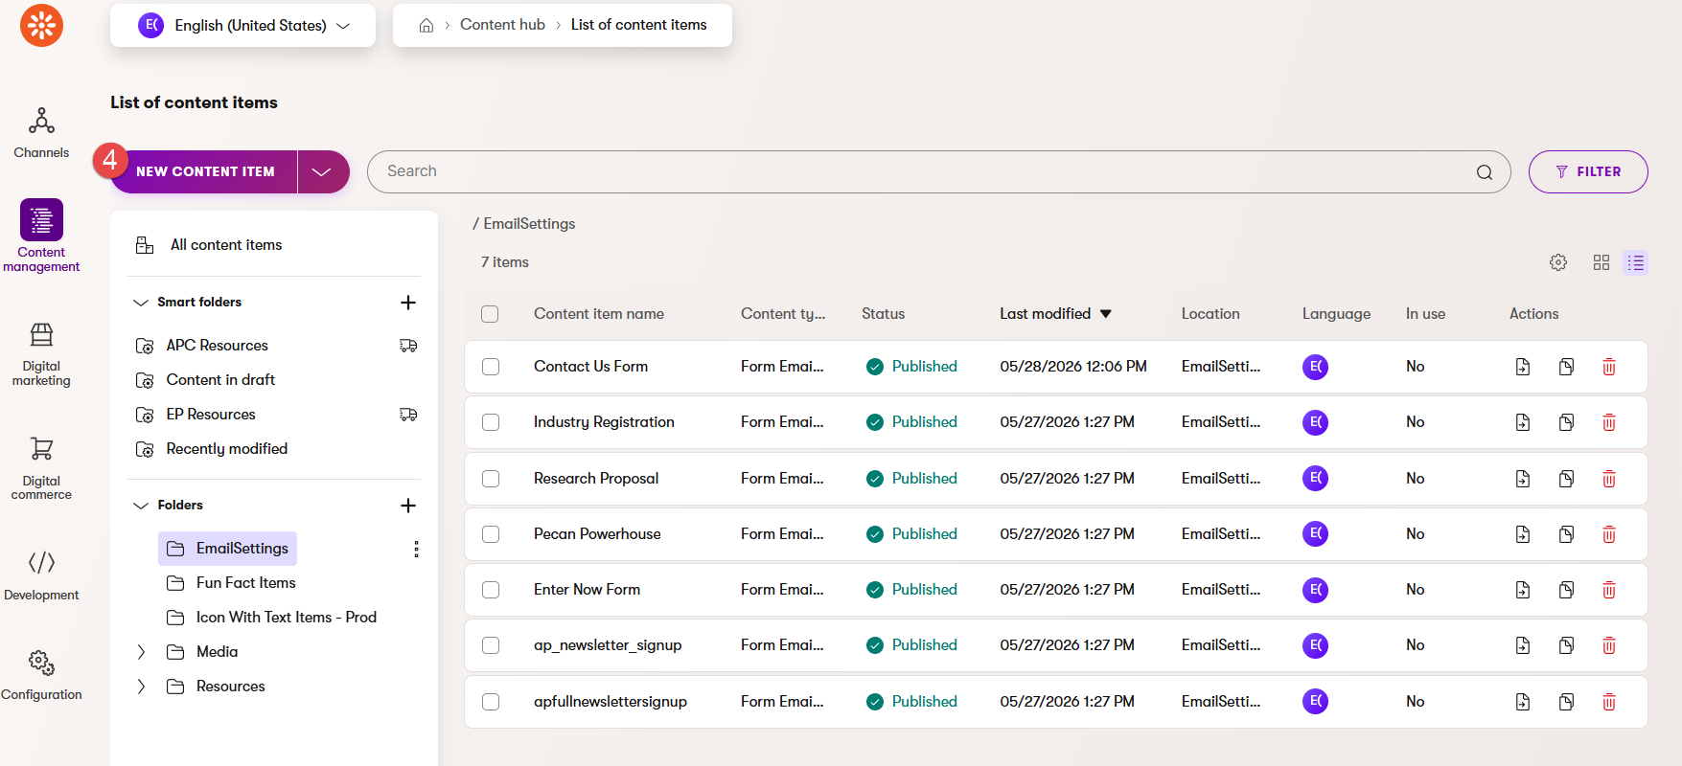The image size is (1682, 766).
Task: Click language badge on Research Proposal row
Action: tap(1316, 478)
